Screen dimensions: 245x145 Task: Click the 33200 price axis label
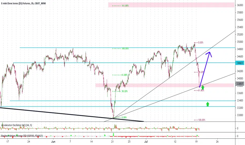(240, 108)
